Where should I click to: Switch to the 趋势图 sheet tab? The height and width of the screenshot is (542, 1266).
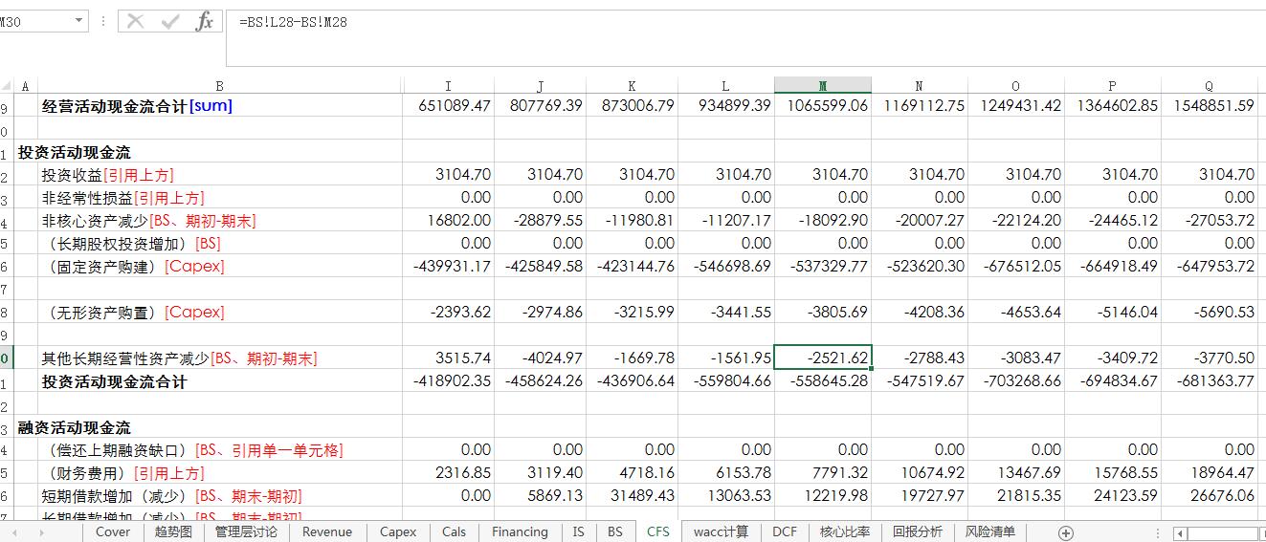point(173,532)
